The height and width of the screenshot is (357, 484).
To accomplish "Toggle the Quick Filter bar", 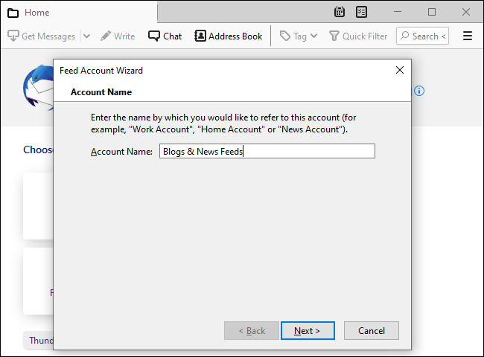I will point(358,36).
